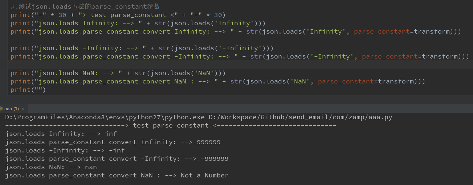Select the 'aaa (1)' run tab
Viewport: 473px width, 185px height.
point(12,108)
